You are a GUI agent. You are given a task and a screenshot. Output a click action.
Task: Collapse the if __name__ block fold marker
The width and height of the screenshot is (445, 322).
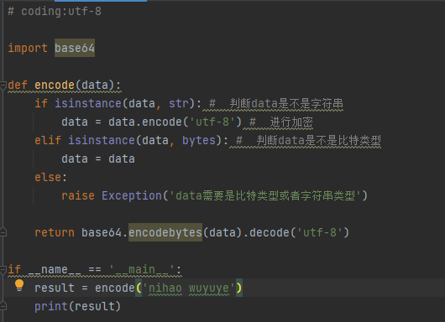3,269
